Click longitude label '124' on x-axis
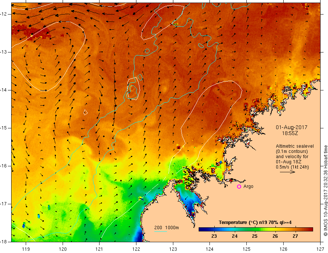328x253 pixels. click(210, 249)
